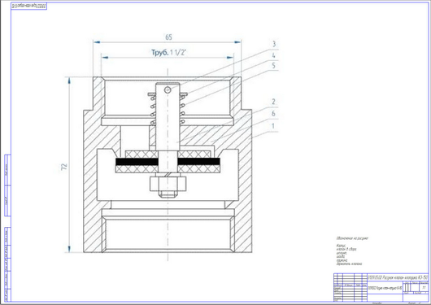This screenshot has width=431, height=305.
Task: Select the parts legend text block
Action: (350, 251)
